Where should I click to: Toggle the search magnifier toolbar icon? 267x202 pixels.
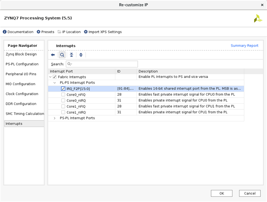coord(62,55)
